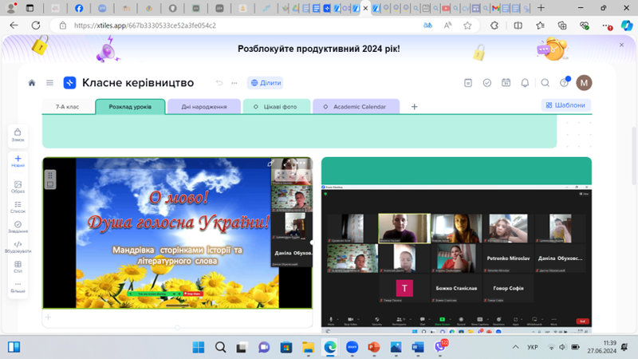Click the link icon on the slide tile

[270, 164]
